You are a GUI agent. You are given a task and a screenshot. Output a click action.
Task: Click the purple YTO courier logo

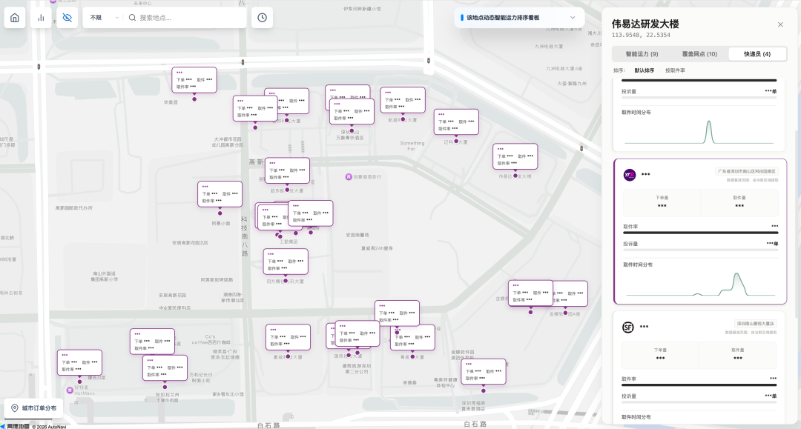(x=630, y=175)
